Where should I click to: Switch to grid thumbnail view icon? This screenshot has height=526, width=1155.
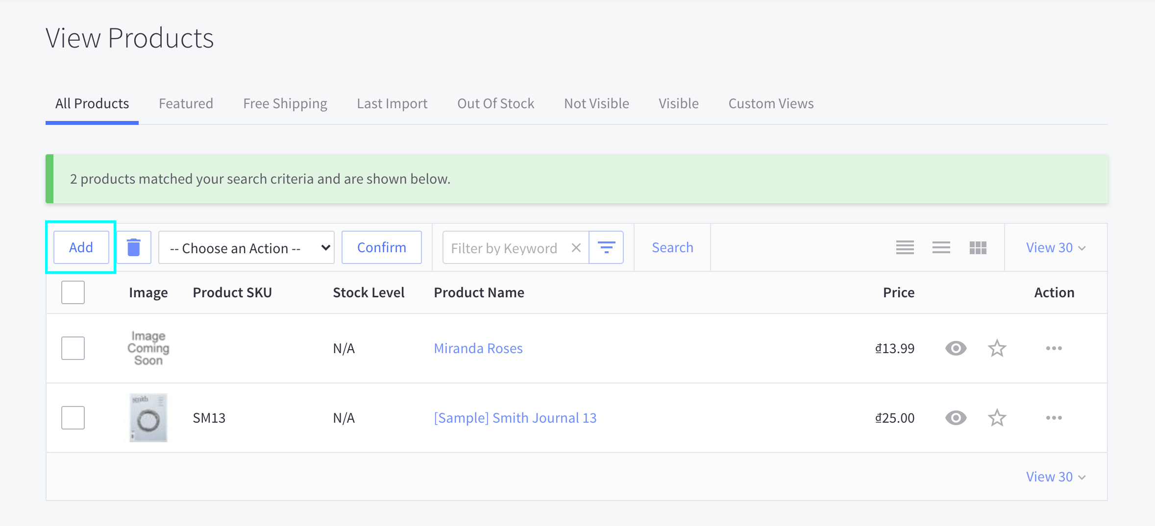click(978, 247)
